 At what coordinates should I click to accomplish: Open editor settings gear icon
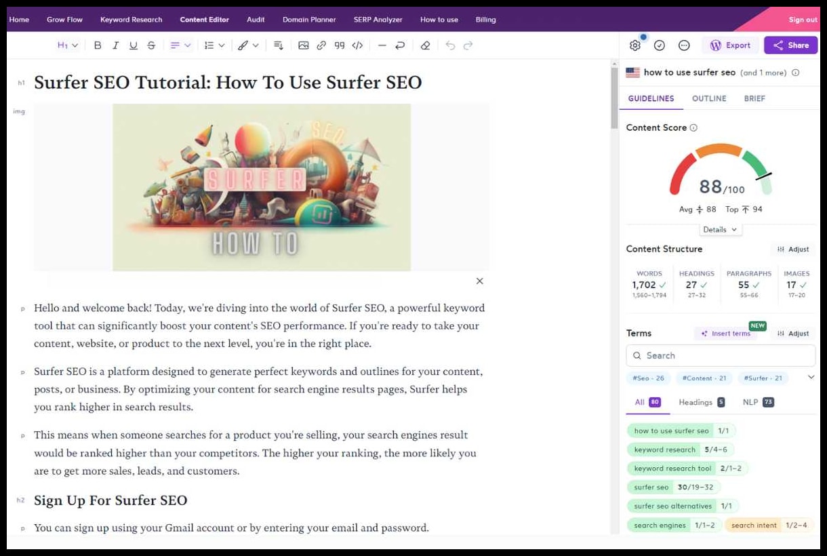tap(635, 45)
